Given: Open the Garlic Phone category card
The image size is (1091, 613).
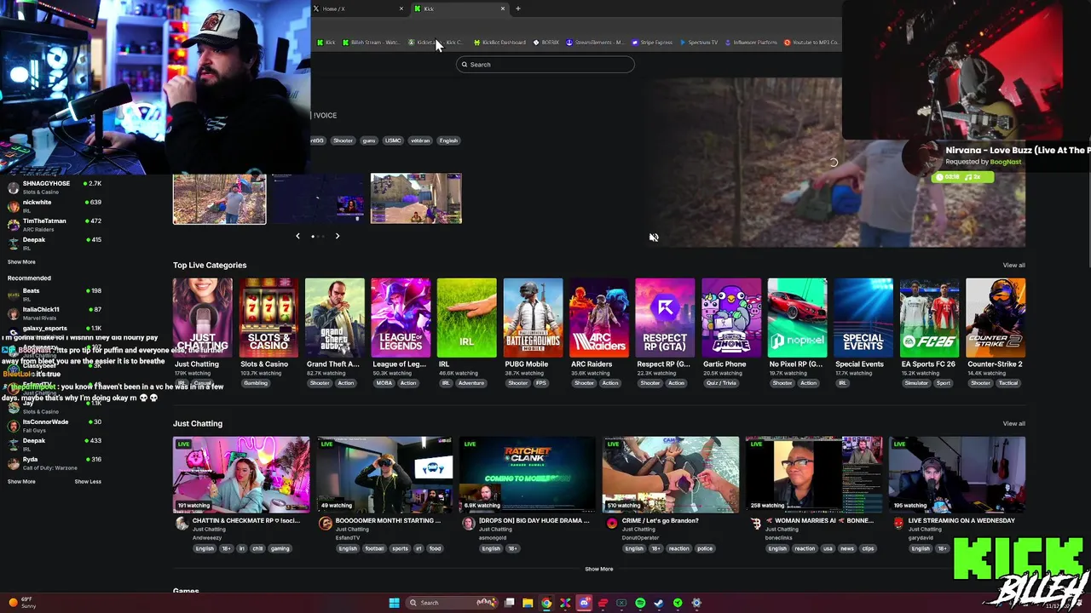Looking at the screenshot, I should pyautogui.click(x=731, y=318).
